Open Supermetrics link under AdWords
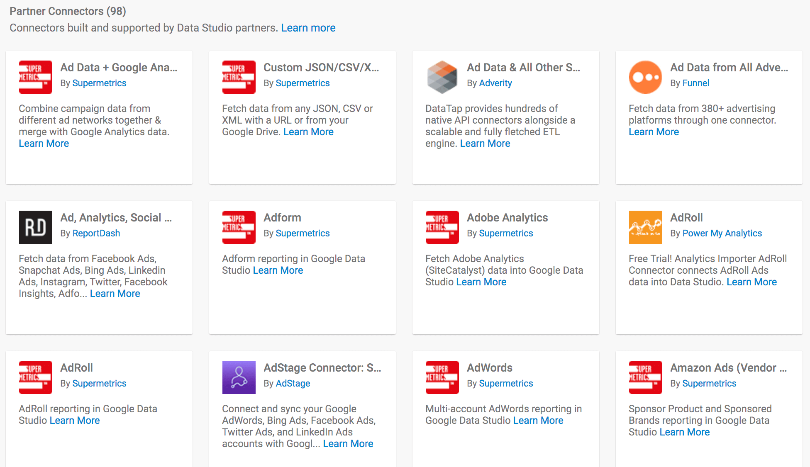This screenshot has width=810, height=467. (x=506, y=383)
